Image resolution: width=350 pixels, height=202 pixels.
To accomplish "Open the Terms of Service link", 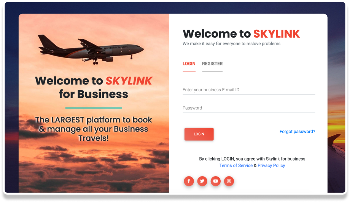I will 236,165.
